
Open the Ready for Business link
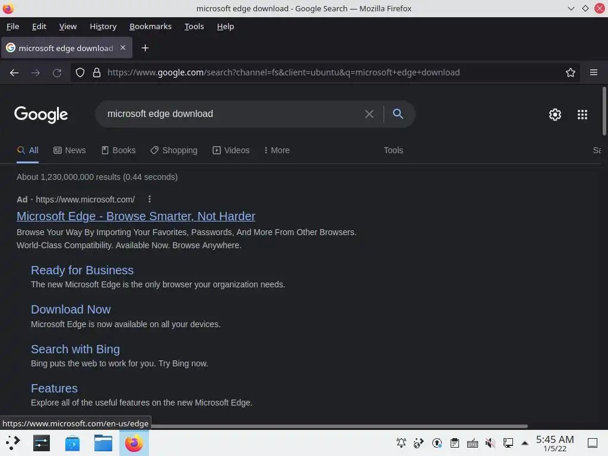pos(82,270)
